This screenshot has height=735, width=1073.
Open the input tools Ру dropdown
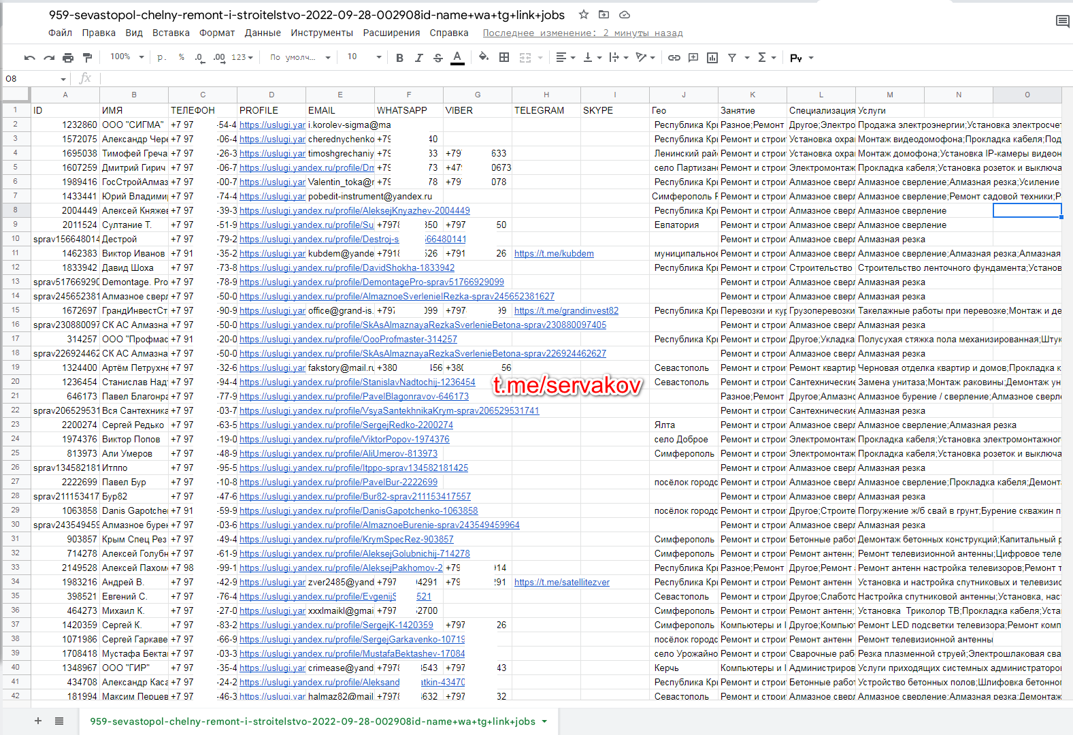(x=802, y=58)
